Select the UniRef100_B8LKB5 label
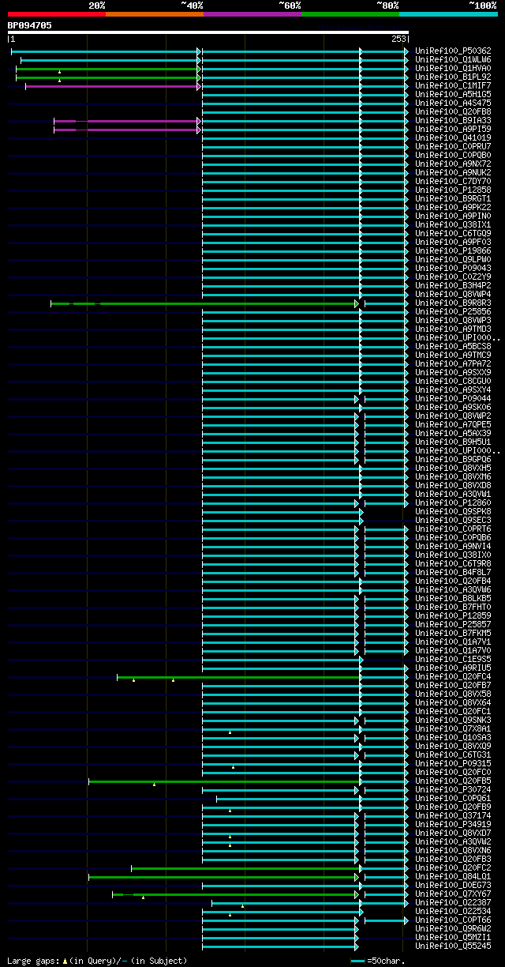The width and height of the screenshot is (505, 967). point(453,599)
